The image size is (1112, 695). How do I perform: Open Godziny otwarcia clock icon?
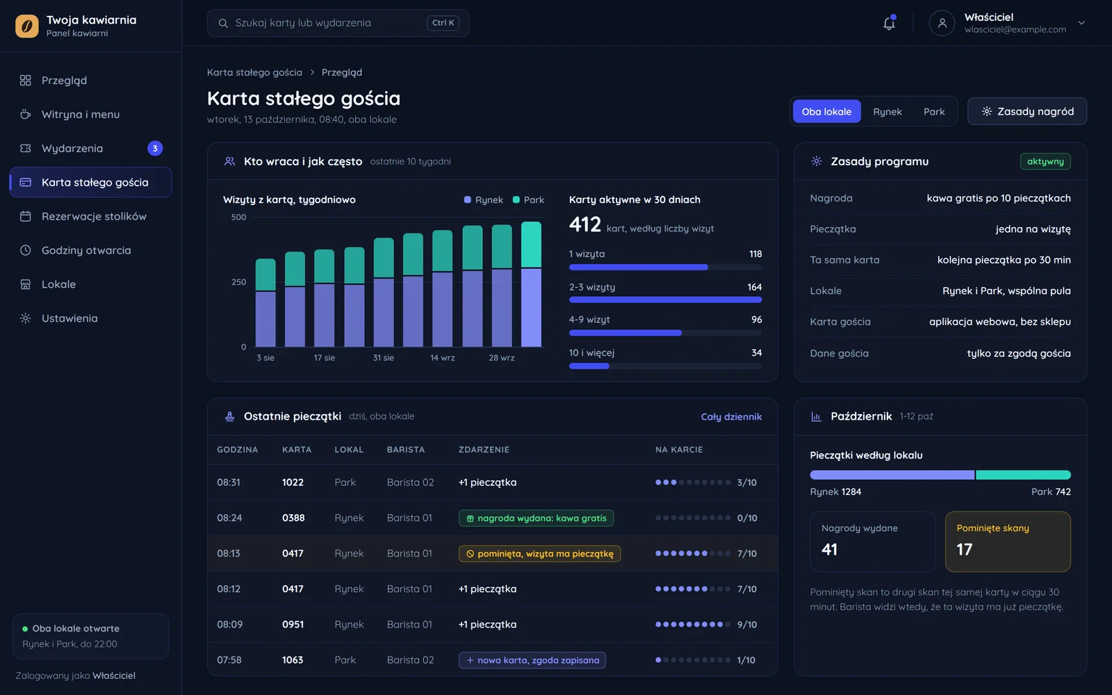[x=26, y=251]
